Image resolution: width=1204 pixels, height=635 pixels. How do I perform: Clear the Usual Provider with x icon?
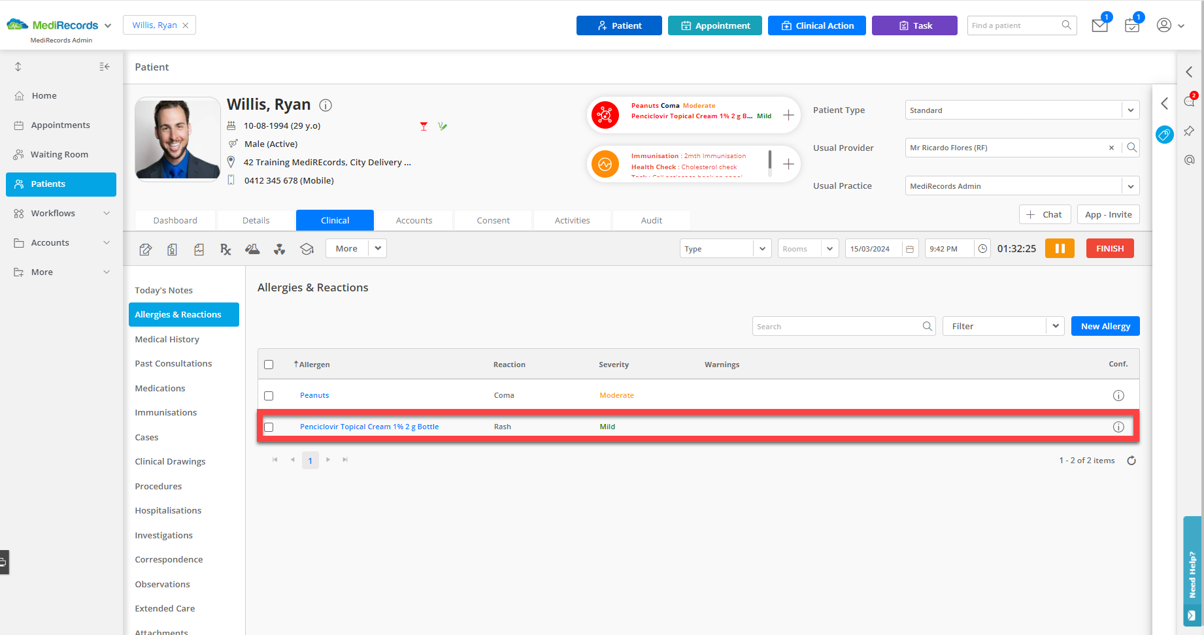(1111, 148)
